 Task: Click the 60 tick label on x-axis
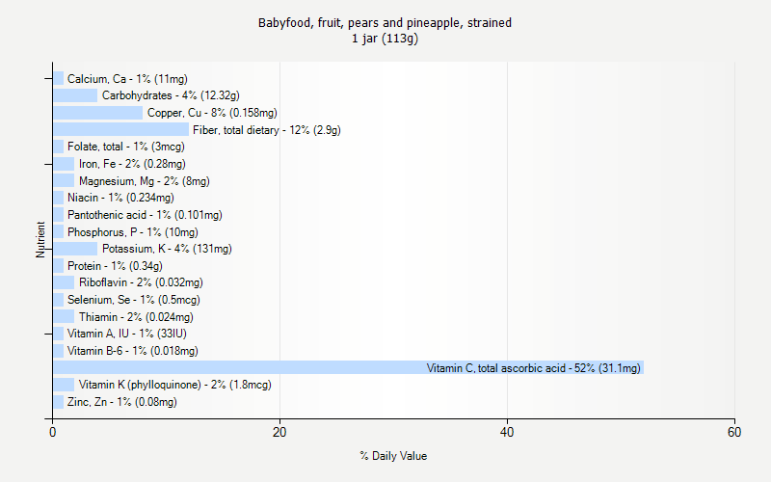pyautogui.click(x=734, y=434)
